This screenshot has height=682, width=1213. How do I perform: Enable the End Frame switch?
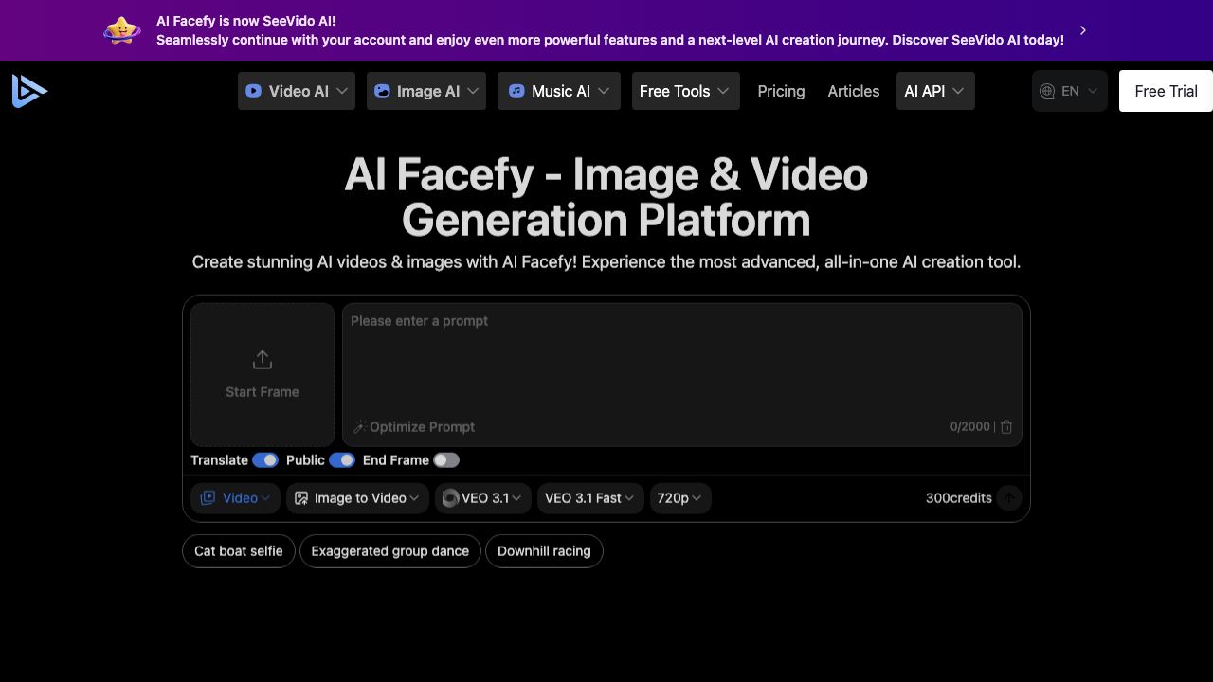click(446, 460)
